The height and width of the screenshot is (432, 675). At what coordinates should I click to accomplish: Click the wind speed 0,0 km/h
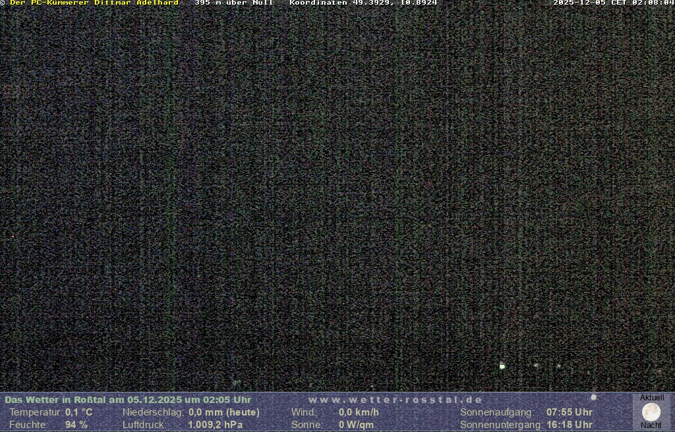click(x=359, y=412)
